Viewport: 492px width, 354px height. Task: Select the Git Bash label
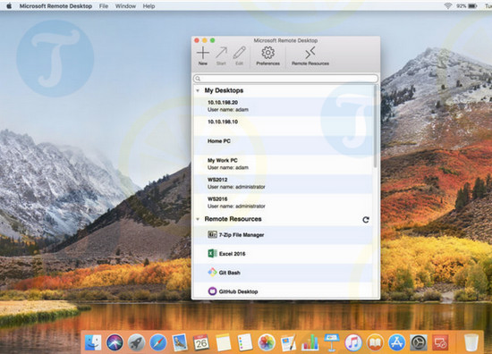pyautogui.click(x=229, y=273)
